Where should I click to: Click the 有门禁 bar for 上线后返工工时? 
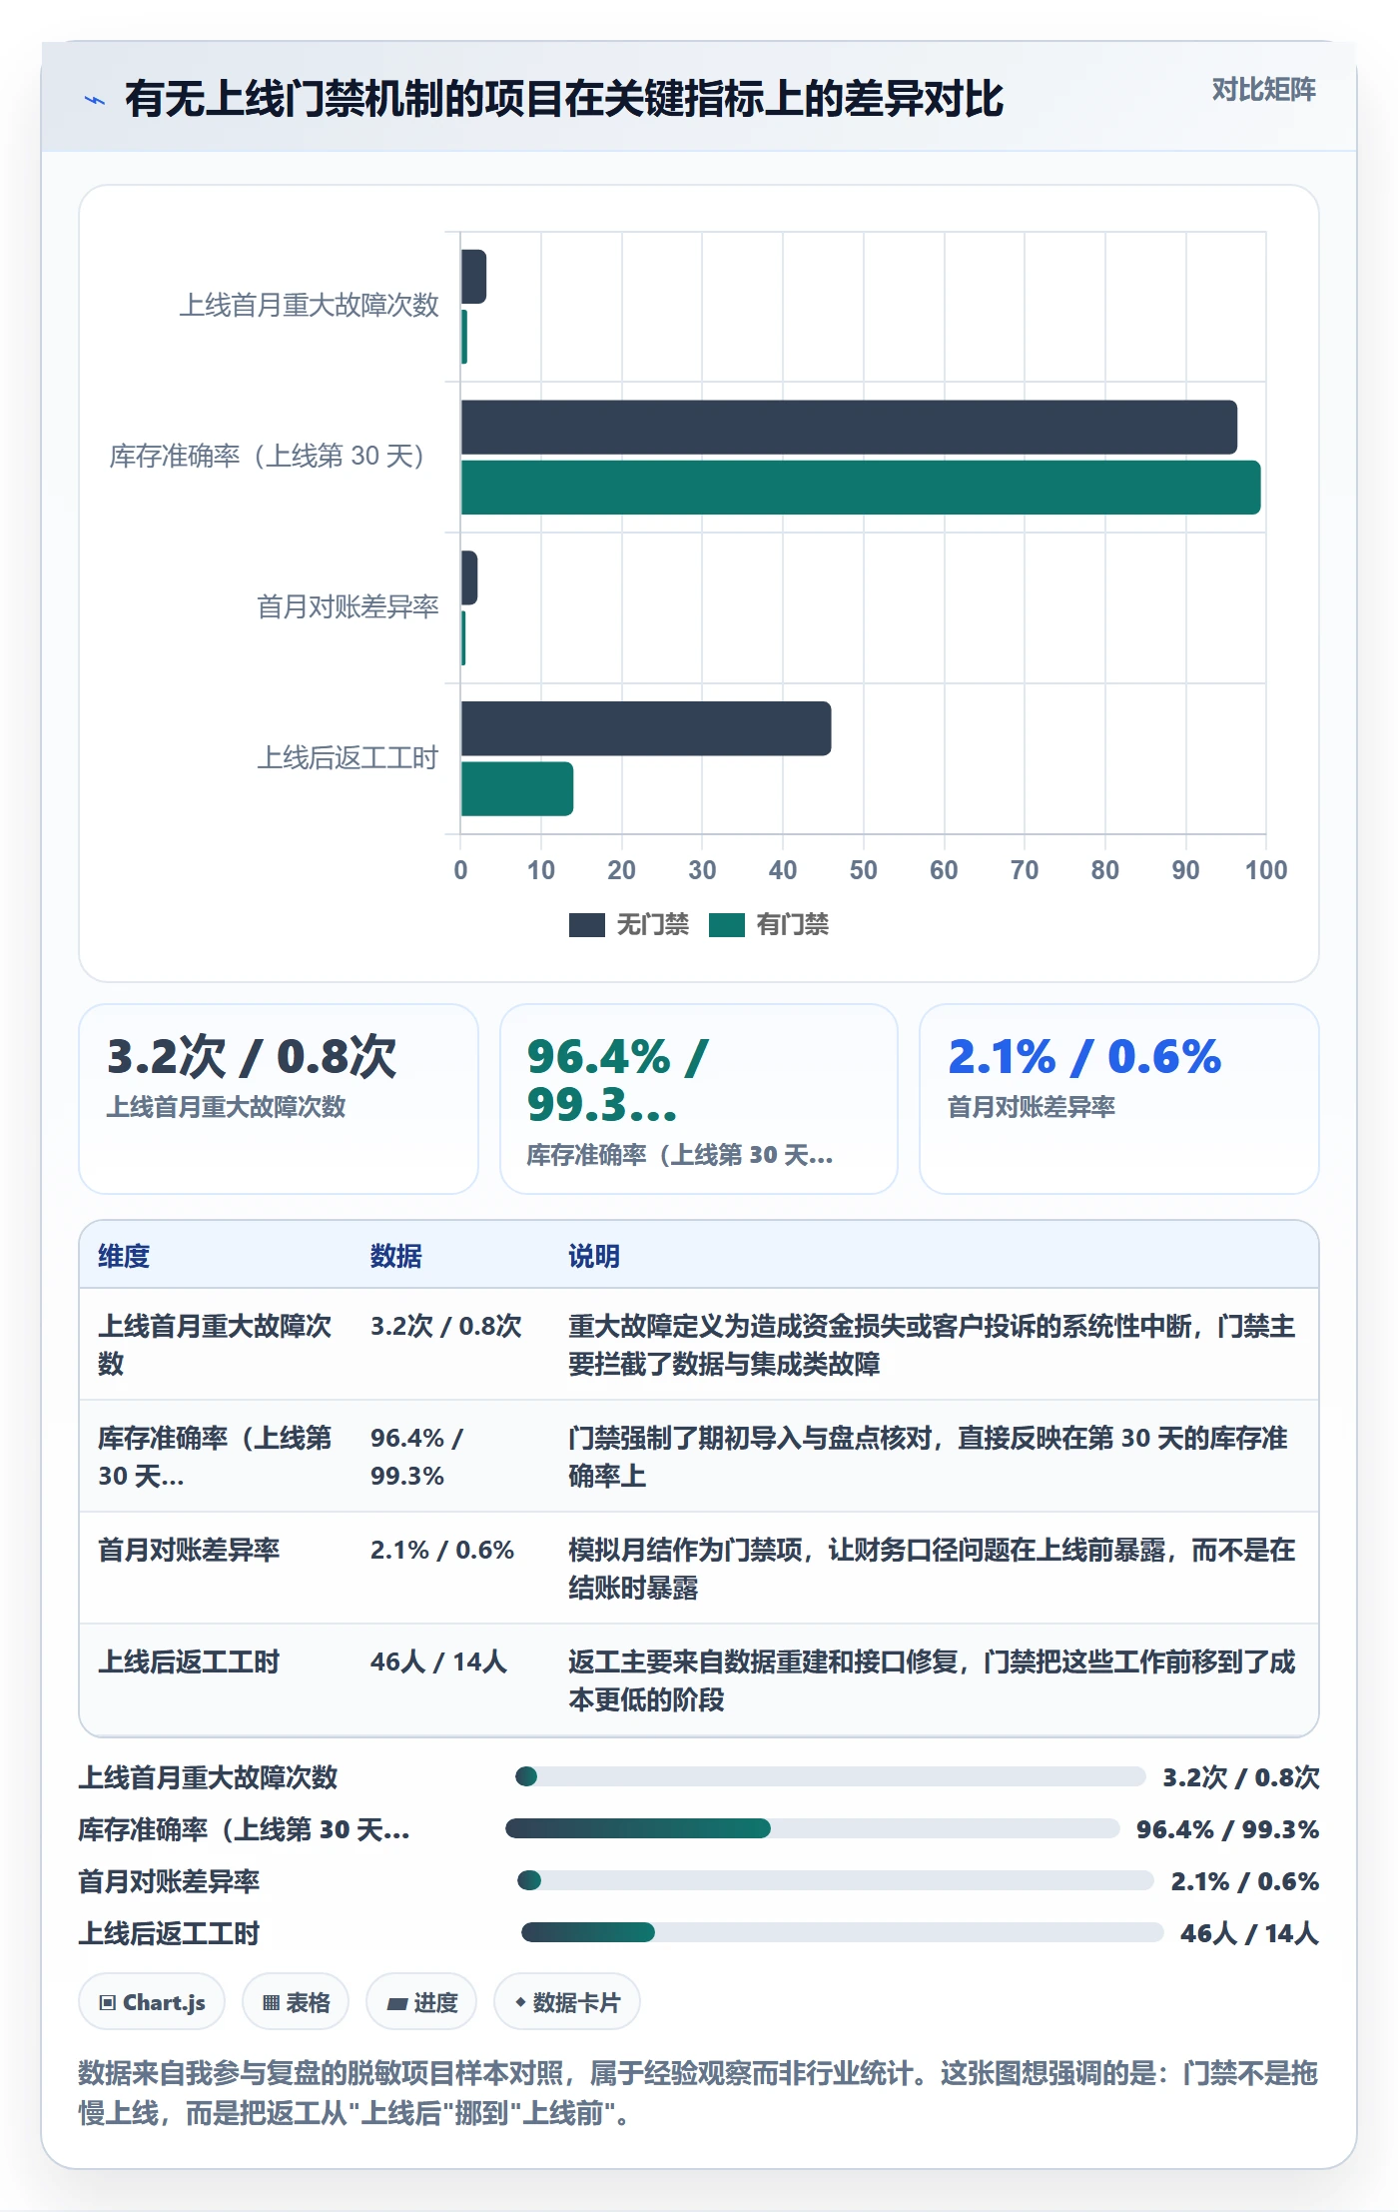(x=517, y=789)
